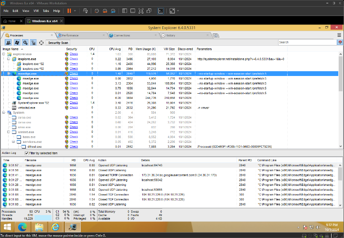Viewport: 344px width, 238px height.
Task: Enter full screen mode icon in VMware
Action: tap(141, 11)
